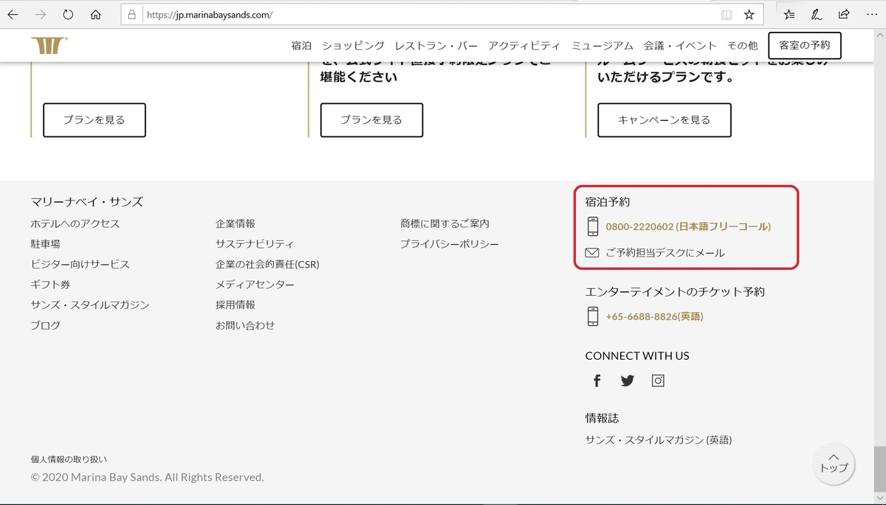Open the サステナビリティ link
This screenshot has width=886, height=505.
pyautogui.click(x=255, y=244)
